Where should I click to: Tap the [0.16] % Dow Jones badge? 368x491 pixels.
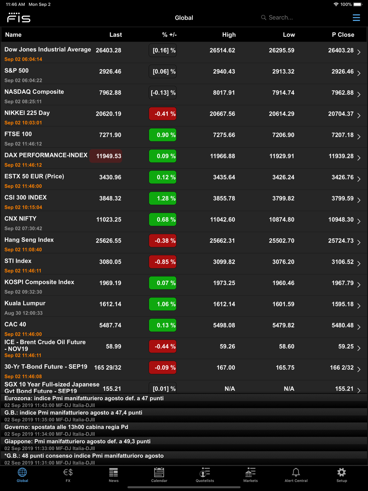click(x=163, y=50)
